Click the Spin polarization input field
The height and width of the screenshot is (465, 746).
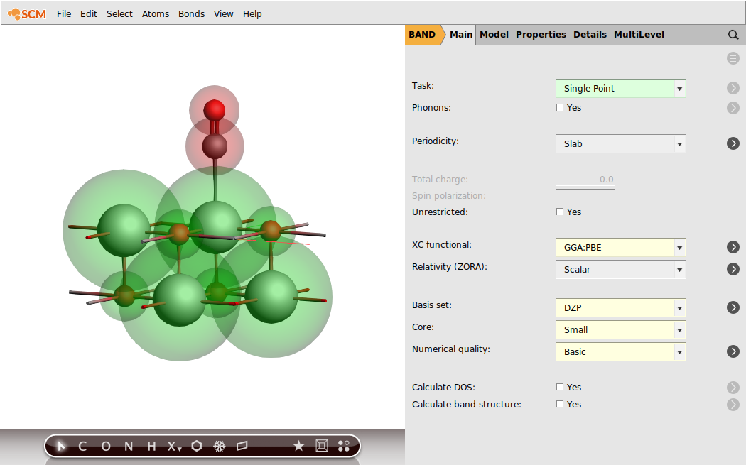click(585, 195)
